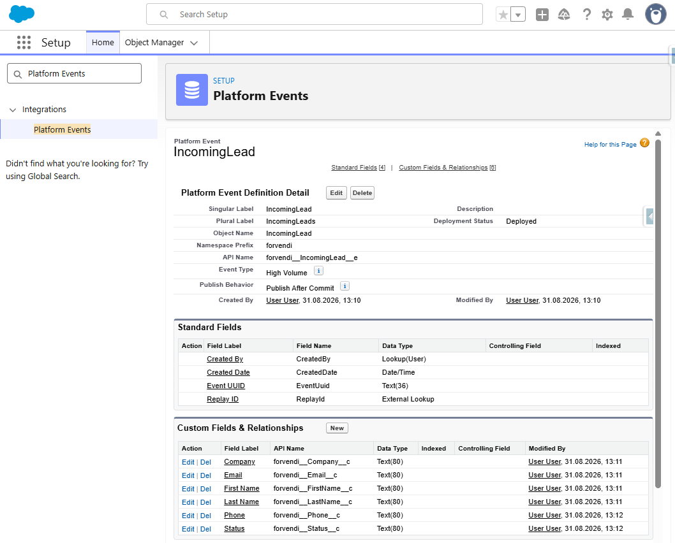
Task: Click the forvendi__IncomingLead__e API name text
Action: coord(312,257)
